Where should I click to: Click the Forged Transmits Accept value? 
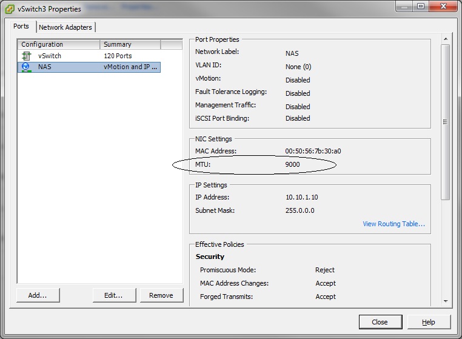pyautogui.click(x=326, y=297)
